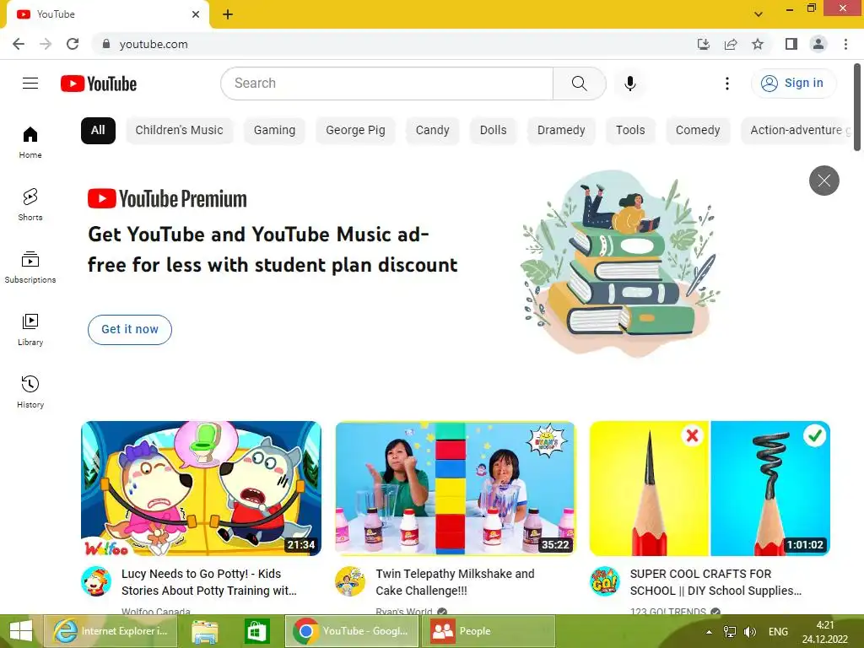Open Internet Explorer from taskbar

click(x=111, y=631)
